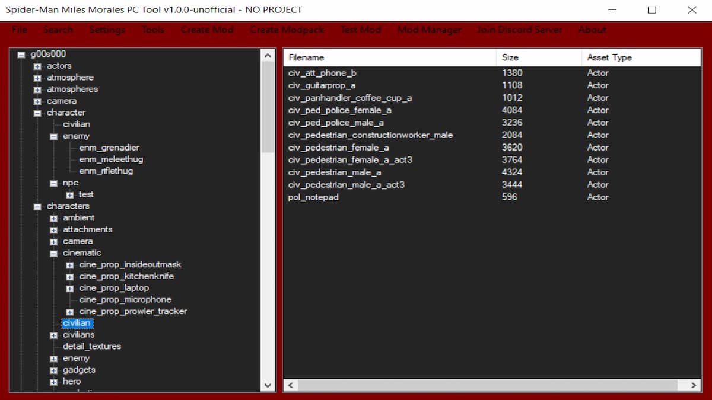Collapse the cinematic folder node
Viewport: 712px width, 400px height.
53,254
